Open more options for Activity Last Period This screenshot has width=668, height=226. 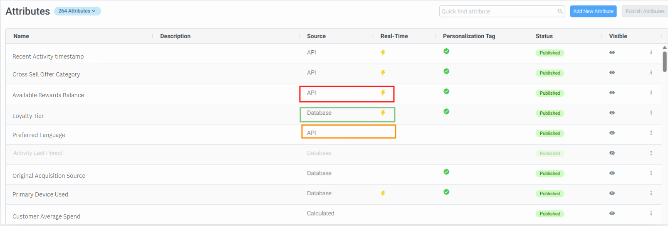(x=651, y=153)
